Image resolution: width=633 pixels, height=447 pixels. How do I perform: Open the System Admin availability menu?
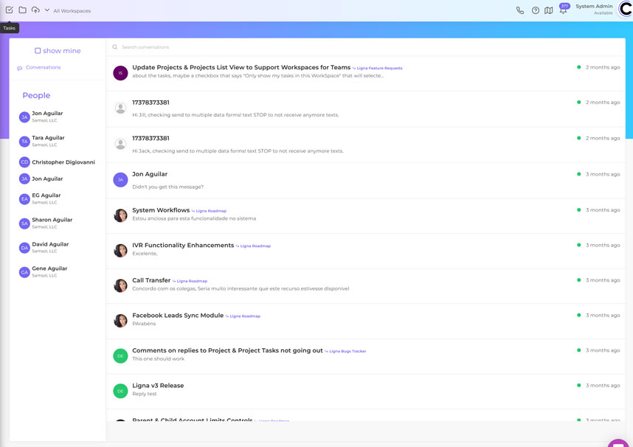pos(594,10)
